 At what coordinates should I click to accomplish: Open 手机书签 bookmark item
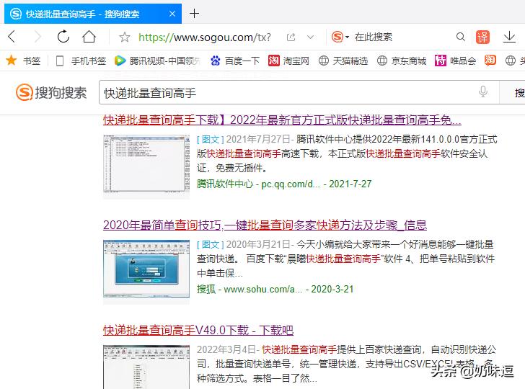click(x=81, y=61)
